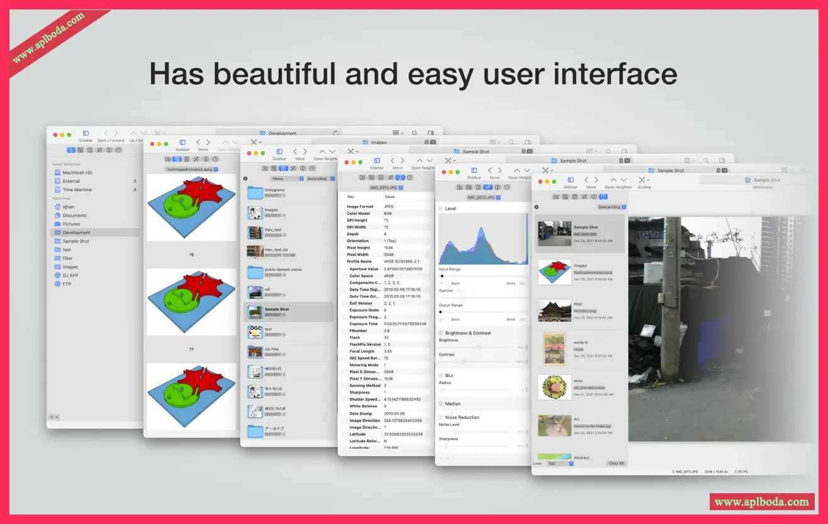Click the refresh icon in the Development address bar
Viewport: 828px width, 524px height.
(335, 133)
